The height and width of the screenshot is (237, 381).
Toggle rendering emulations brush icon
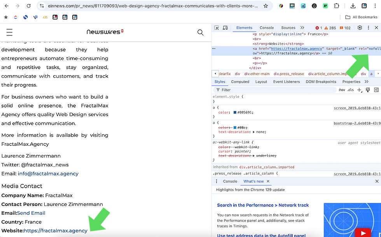click(368, 90)
